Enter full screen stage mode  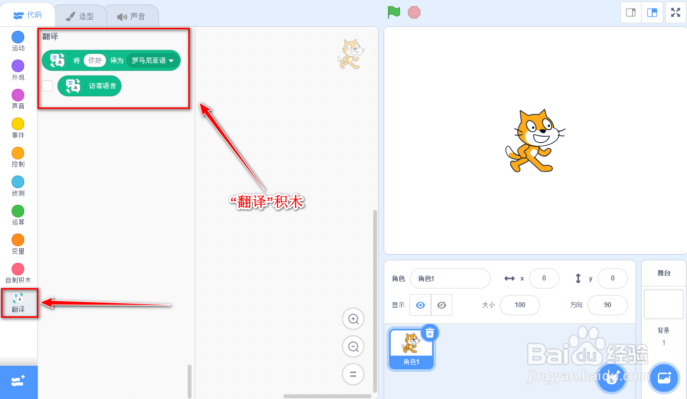[x=675, y=13]
